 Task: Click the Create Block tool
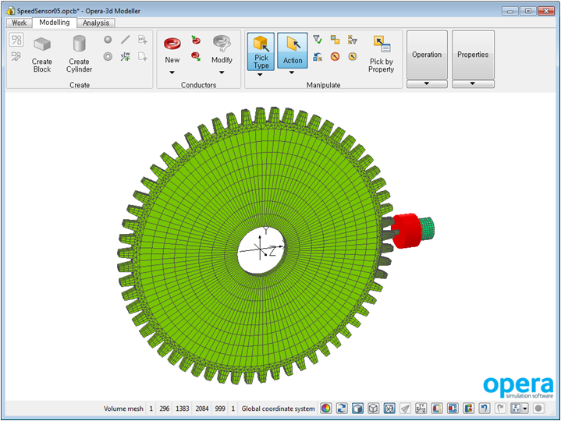[x=42, y=53]
